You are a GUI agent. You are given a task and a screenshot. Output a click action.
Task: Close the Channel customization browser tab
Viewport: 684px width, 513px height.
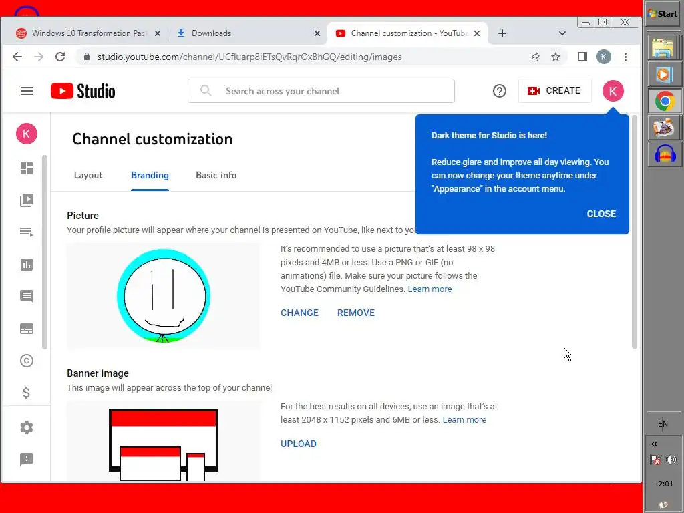(x=477, y=33)
